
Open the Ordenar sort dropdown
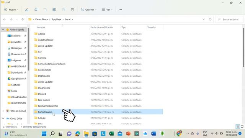point(88,10)
